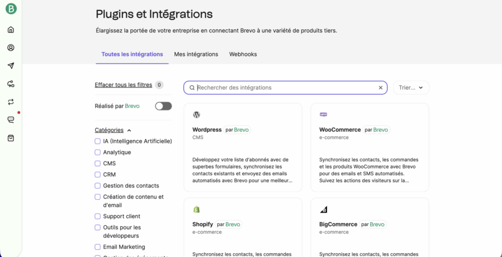Click Effacer tous les filtres link

point(123,85)
